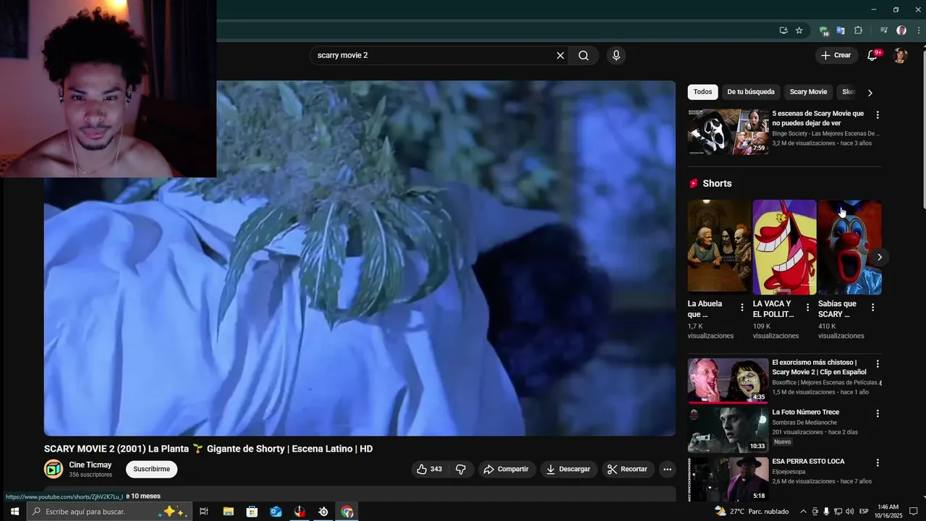This screenshot has height=521, width=926.
Task: Open 'LA VACA Y EL POLLIT...' short thumbnail
Action: pyautogui.click(x=784, y=247)
